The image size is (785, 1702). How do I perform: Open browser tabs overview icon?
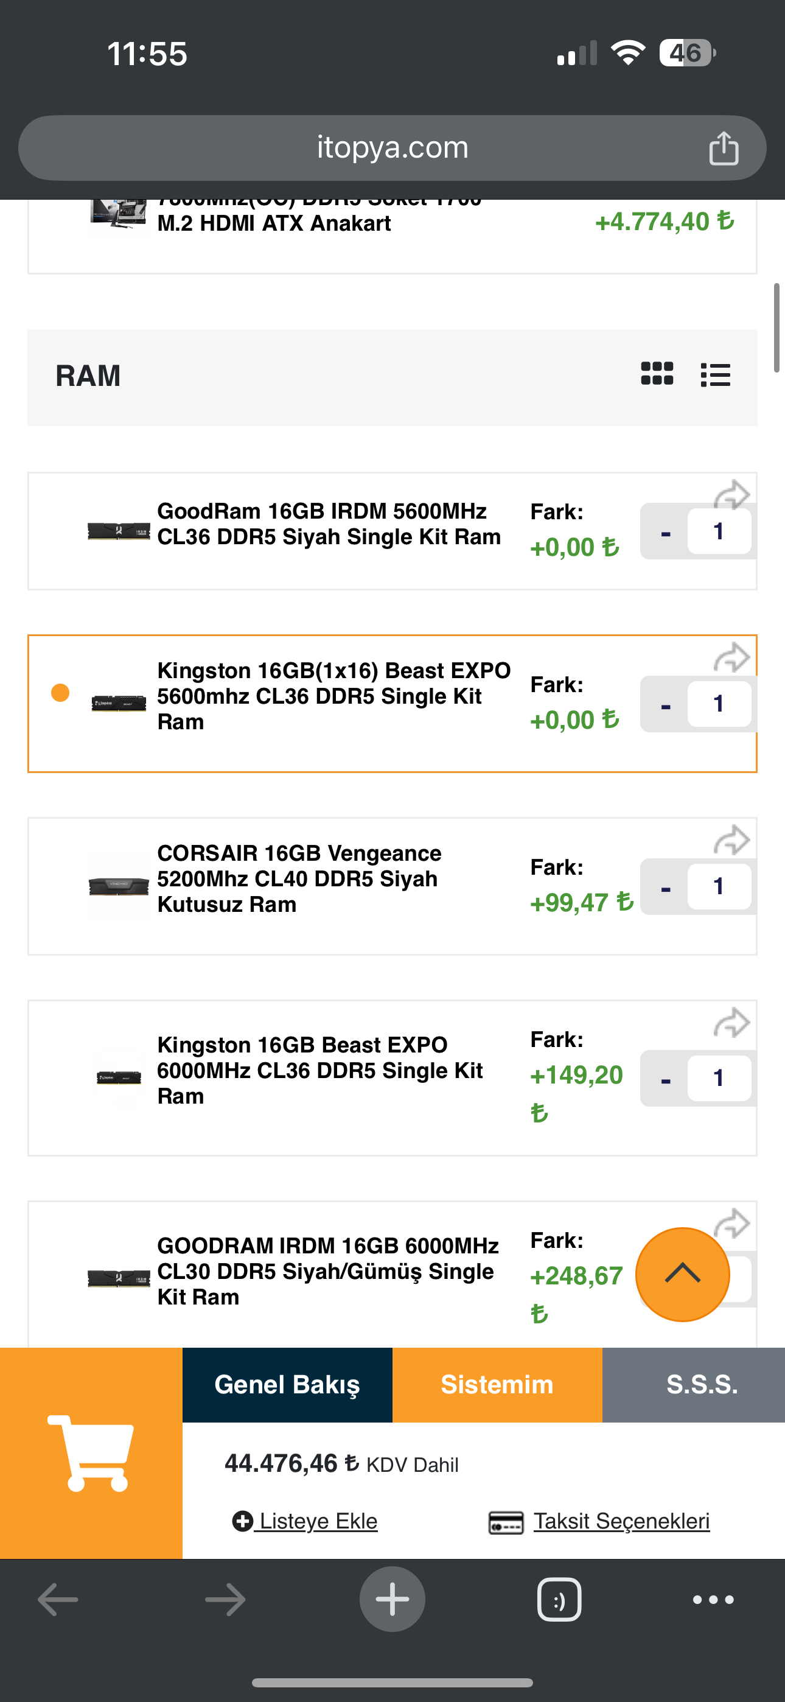pos(559,1600)
